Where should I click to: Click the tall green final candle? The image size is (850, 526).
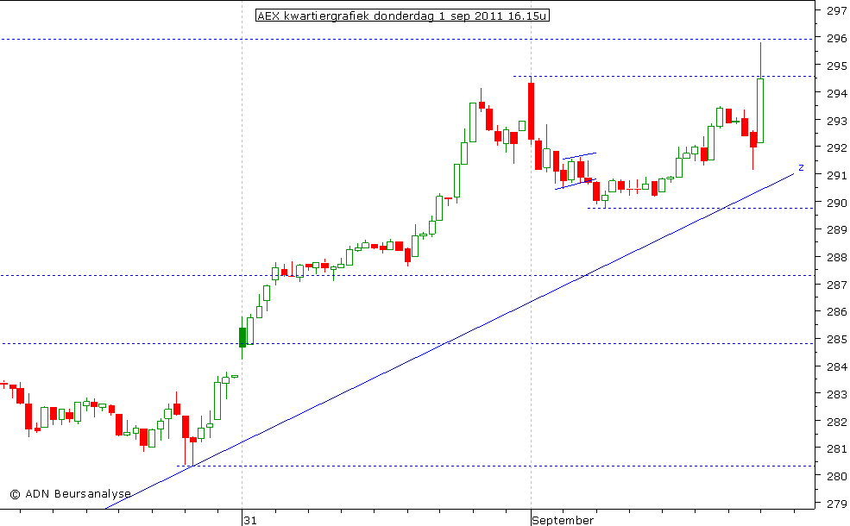coord(760,110)
